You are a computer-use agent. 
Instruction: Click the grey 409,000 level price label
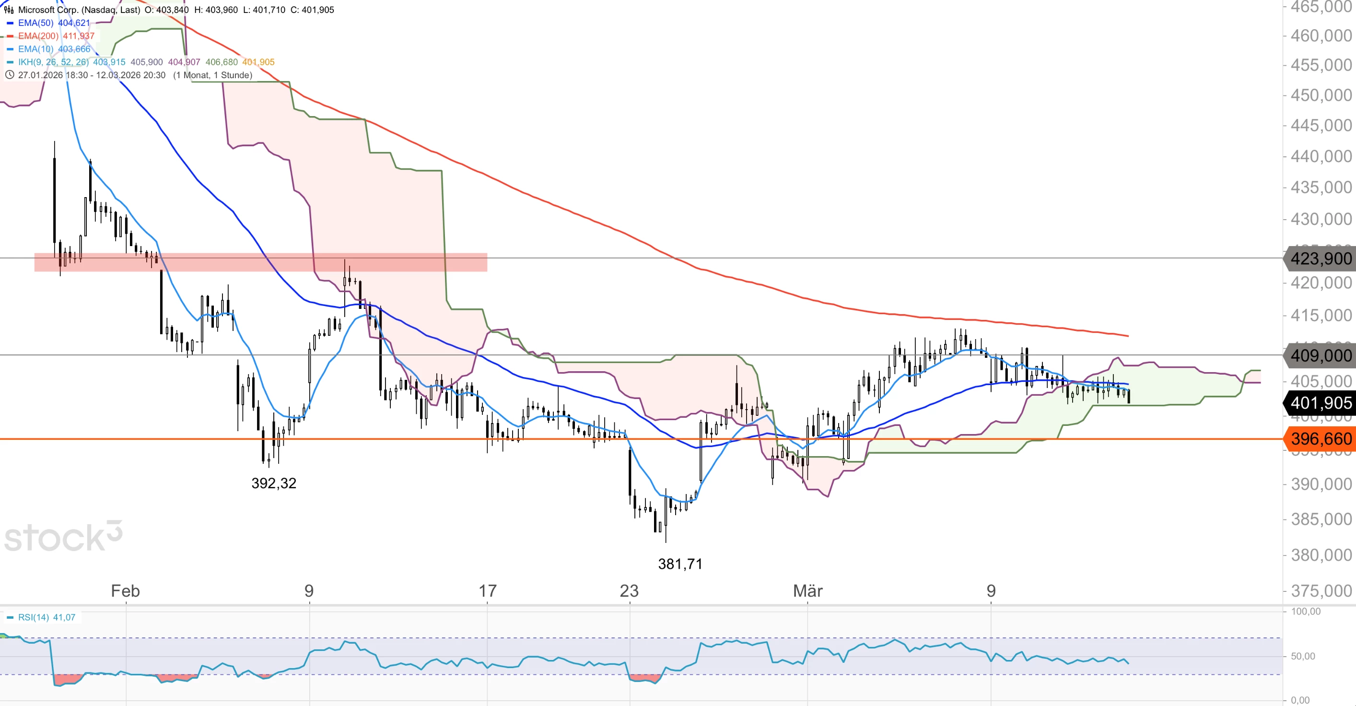pyautogui.click(x=1320, y=355)
